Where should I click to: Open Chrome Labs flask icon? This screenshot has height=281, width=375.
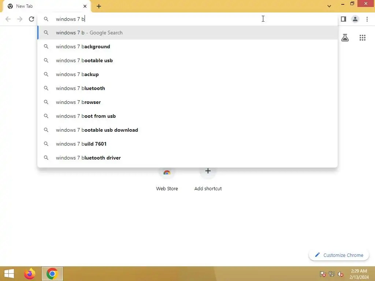[x=345, y=38]
